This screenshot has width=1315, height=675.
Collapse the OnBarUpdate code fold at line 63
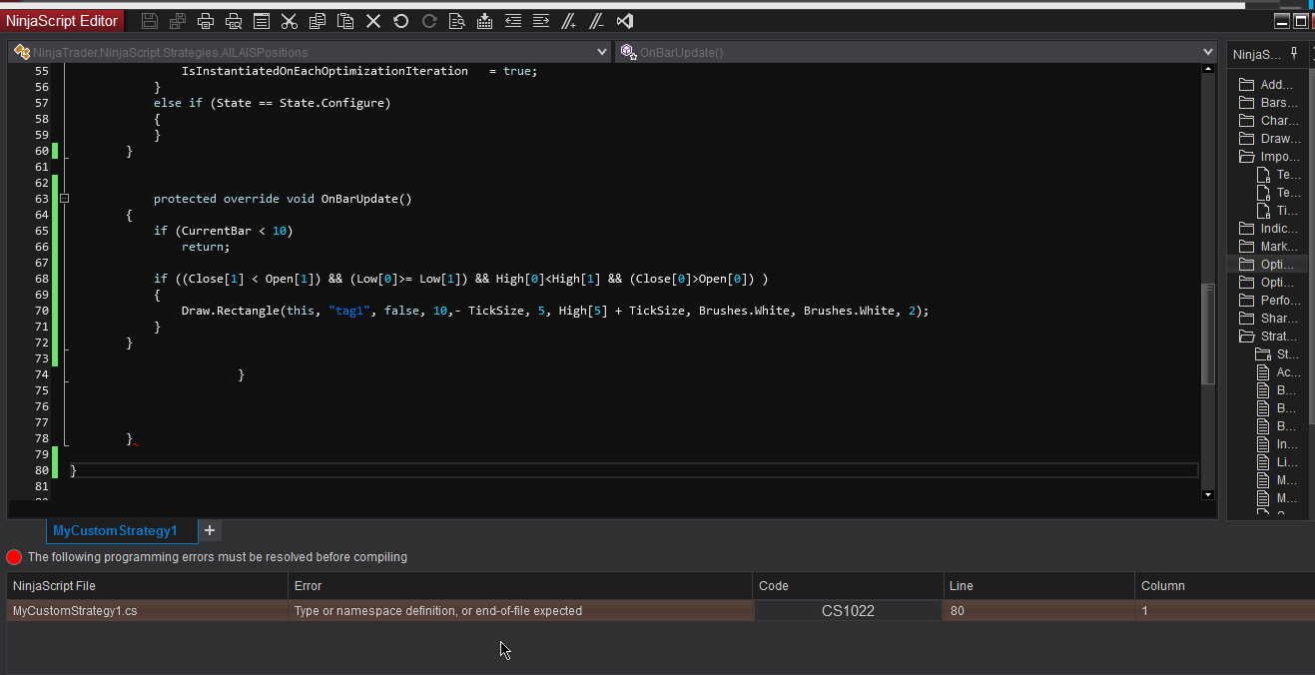(65, 199)
